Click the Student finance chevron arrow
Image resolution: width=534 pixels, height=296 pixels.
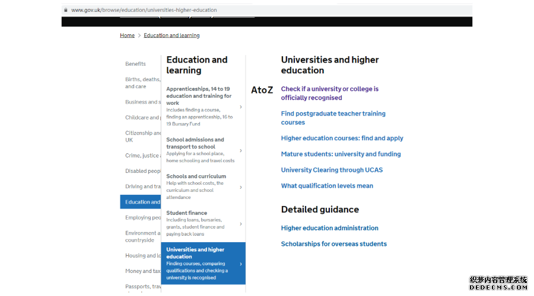coord(241,224)
